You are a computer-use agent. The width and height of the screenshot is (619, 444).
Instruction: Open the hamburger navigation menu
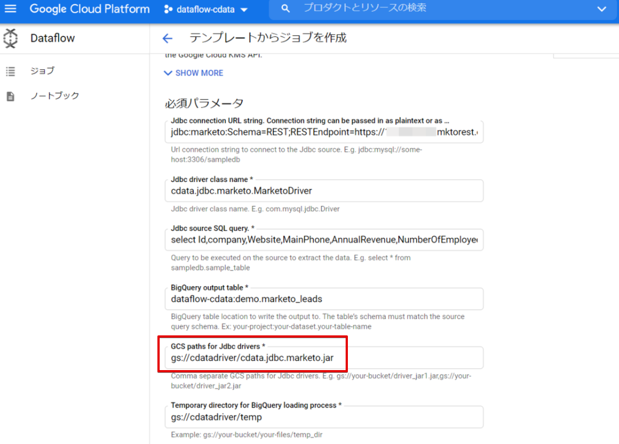(11, 9)
